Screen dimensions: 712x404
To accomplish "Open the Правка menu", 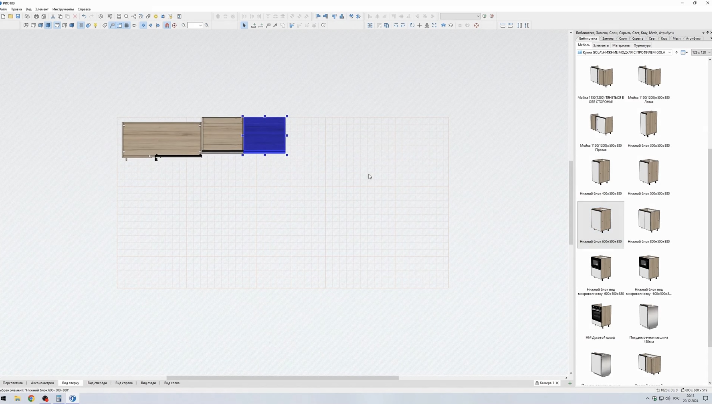I will tap(16, 9).
